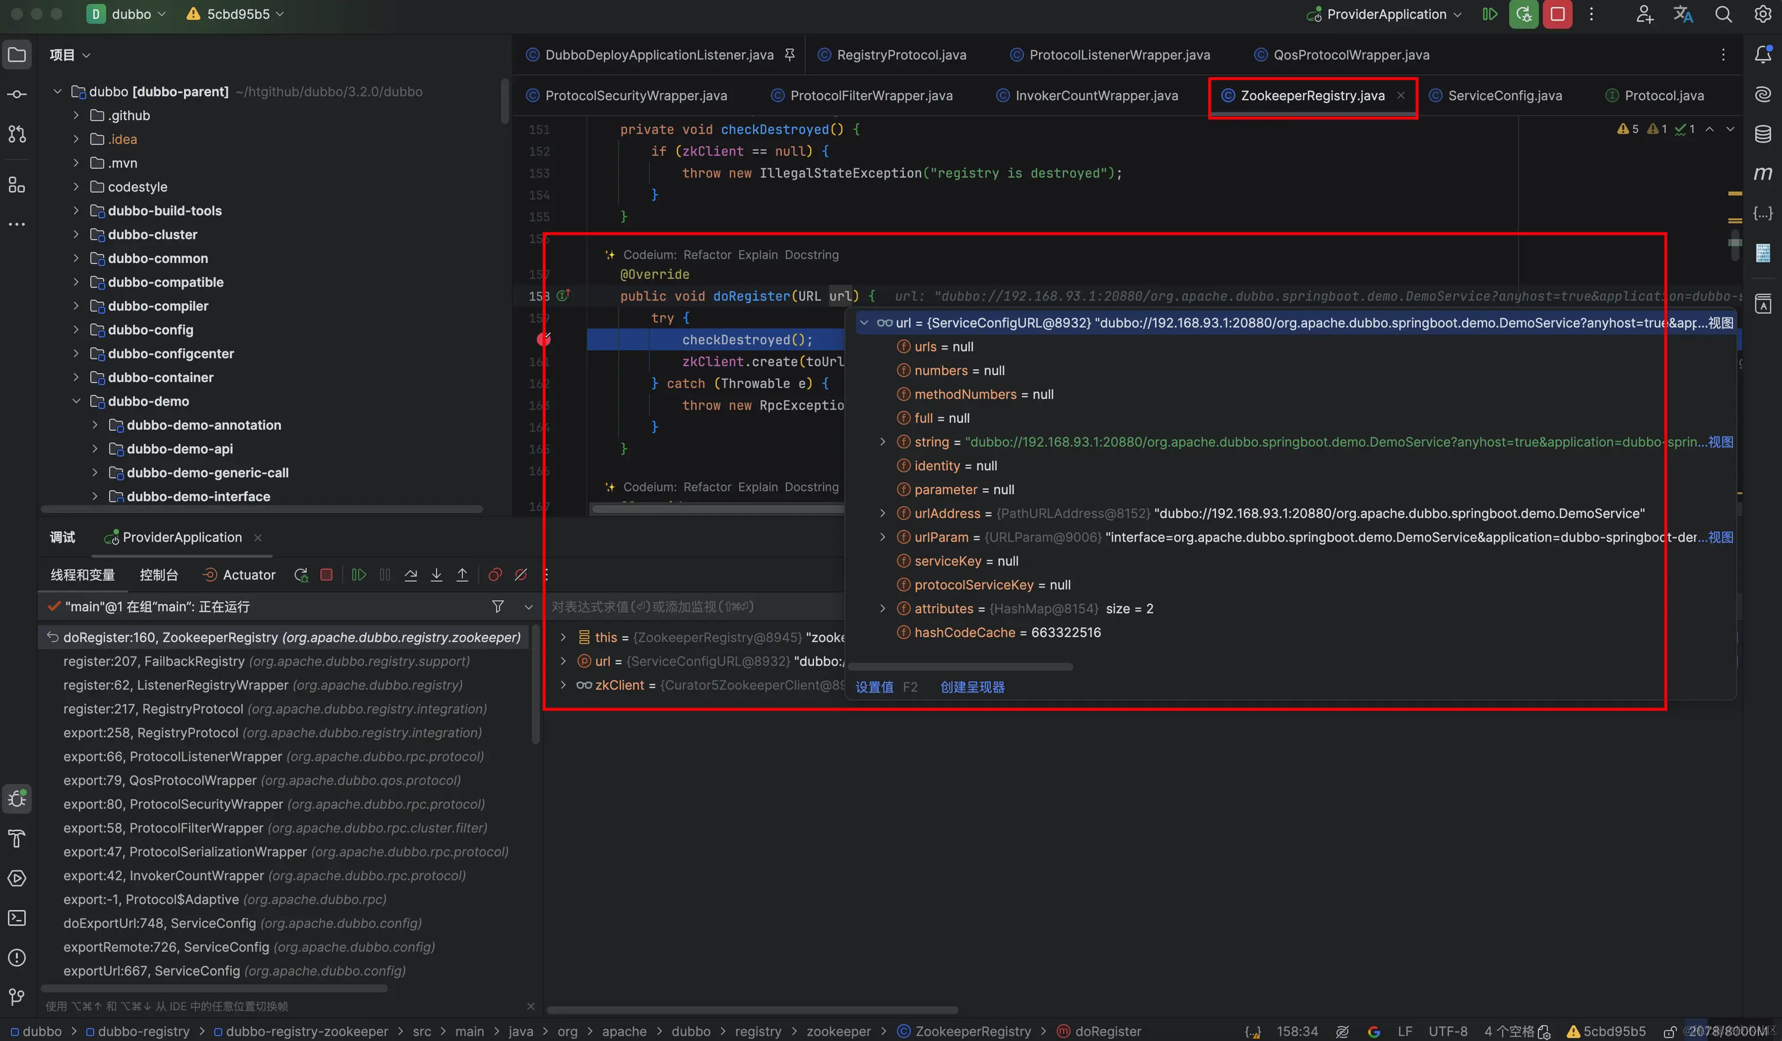1782x1041 pixels.
Task: Open the Database tool window icon
Action: point(1763,134)
